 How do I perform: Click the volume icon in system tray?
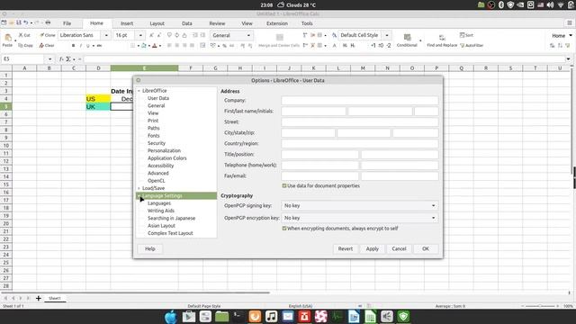pos(550,4)
